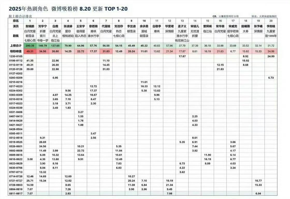Image resolution: width=290 pixels, height=199 pixels.
Task: Select "49.31" in the 吸粉峰值 row
Action: (x=30, y=51)
